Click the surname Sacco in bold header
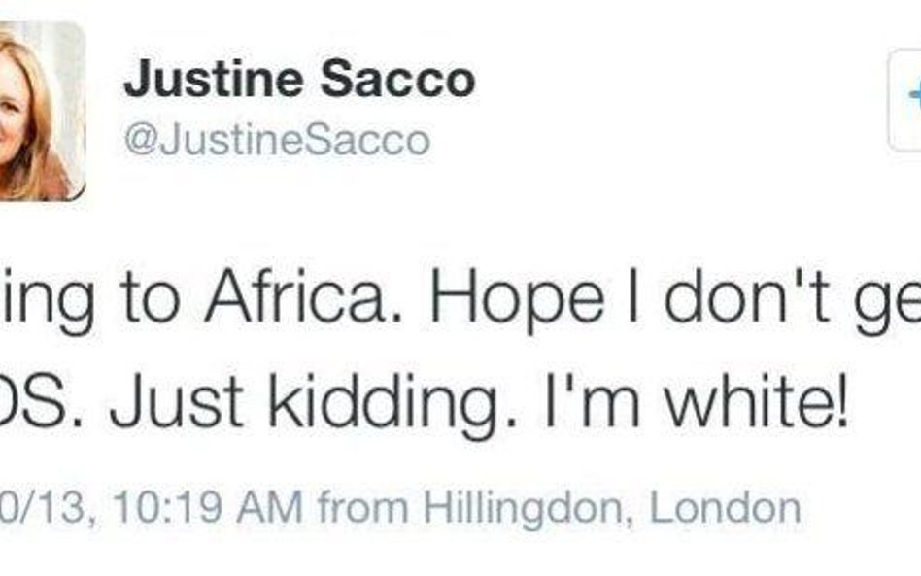Image resolution: width=921 pixels, height=576 pixels. pos(397,79)
